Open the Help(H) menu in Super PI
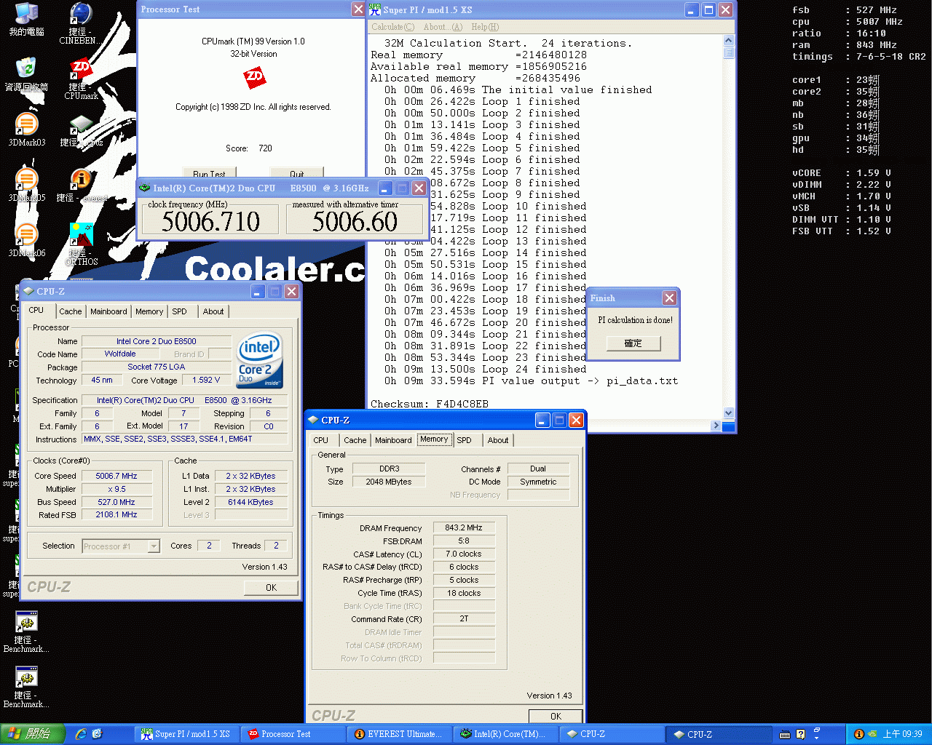Image resolution: width=932 pixels, height=745 pixels. [485, 27]
